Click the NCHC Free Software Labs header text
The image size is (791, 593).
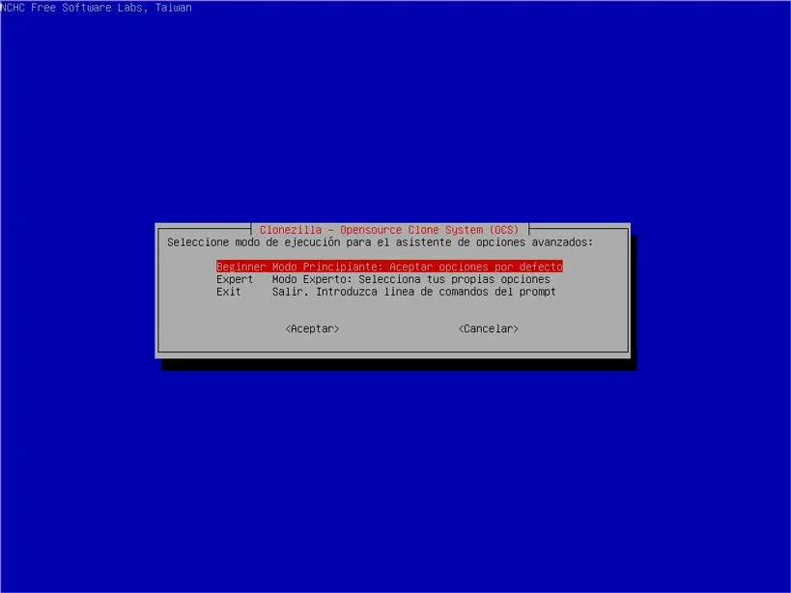coord(96,8)
